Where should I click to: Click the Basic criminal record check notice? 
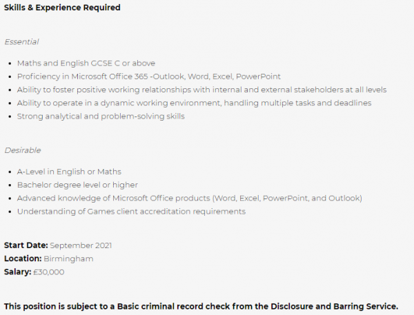[x=201, y=307]
